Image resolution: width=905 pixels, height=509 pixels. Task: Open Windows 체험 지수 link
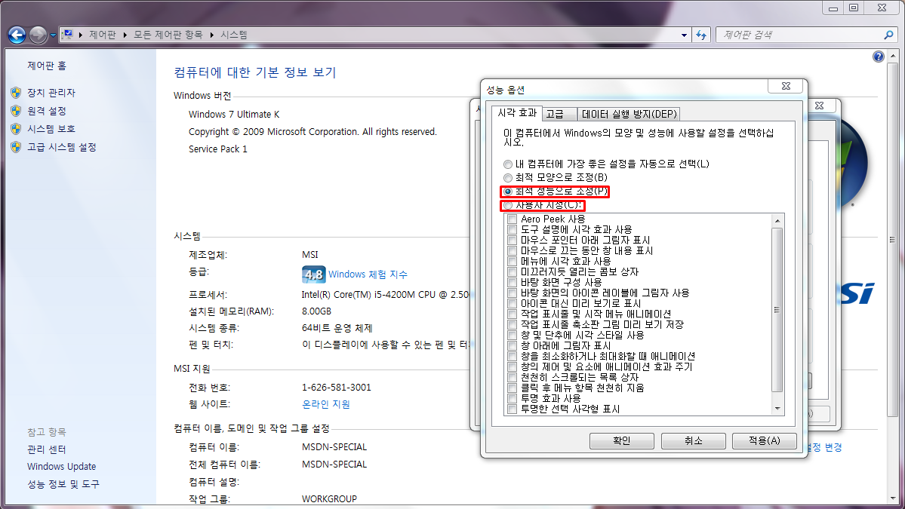(368, 274)
